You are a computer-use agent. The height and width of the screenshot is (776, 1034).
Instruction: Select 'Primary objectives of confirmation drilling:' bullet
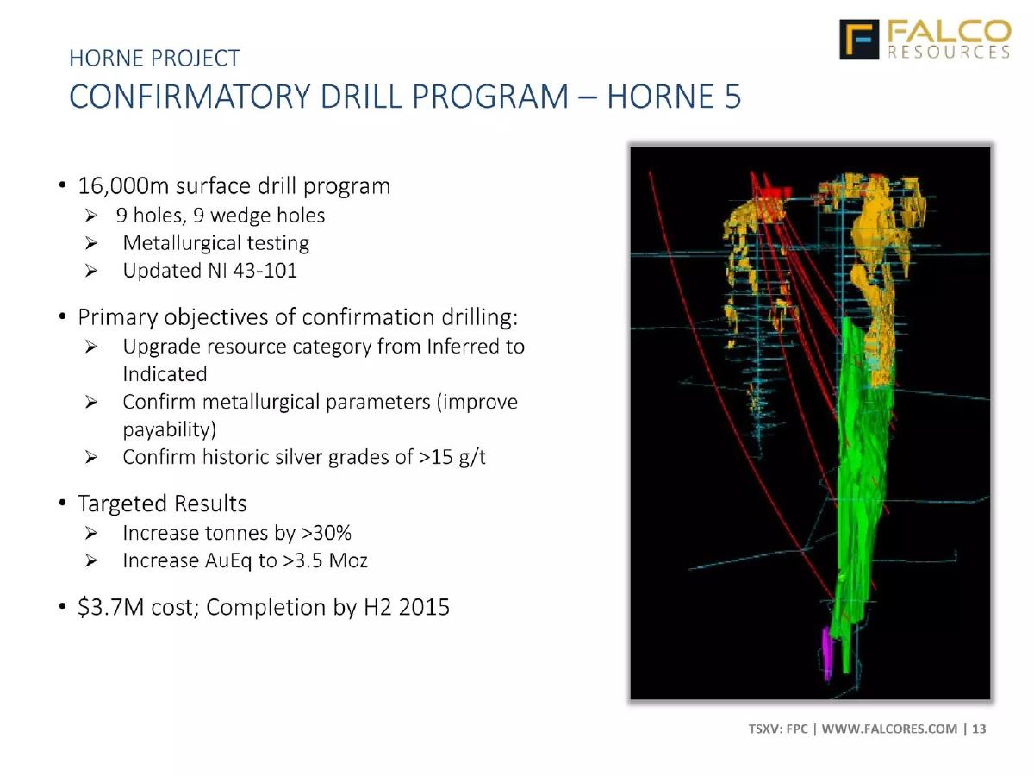(298, 317)
